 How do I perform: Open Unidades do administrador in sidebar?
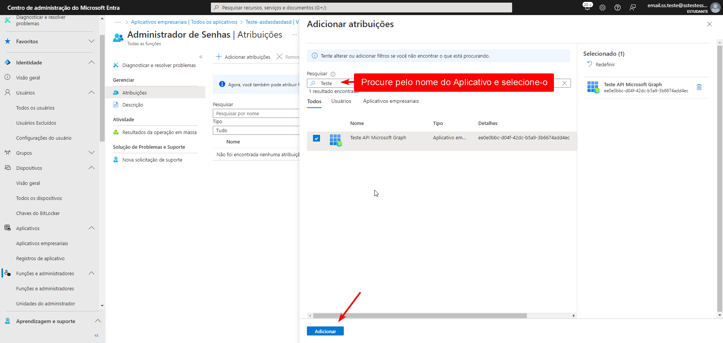[46, 303]
